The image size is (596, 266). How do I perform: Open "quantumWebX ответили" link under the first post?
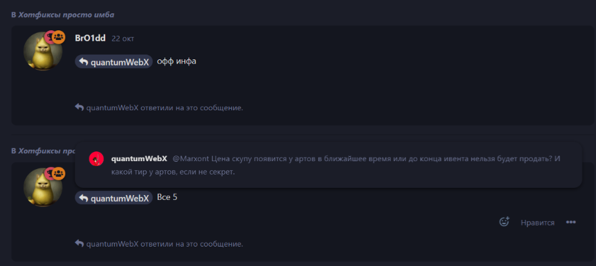pos(164,108)
